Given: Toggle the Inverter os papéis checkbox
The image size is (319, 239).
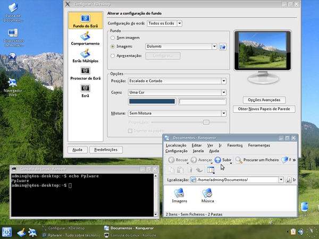Looking at the screenshot, I should tap(130, 131).
